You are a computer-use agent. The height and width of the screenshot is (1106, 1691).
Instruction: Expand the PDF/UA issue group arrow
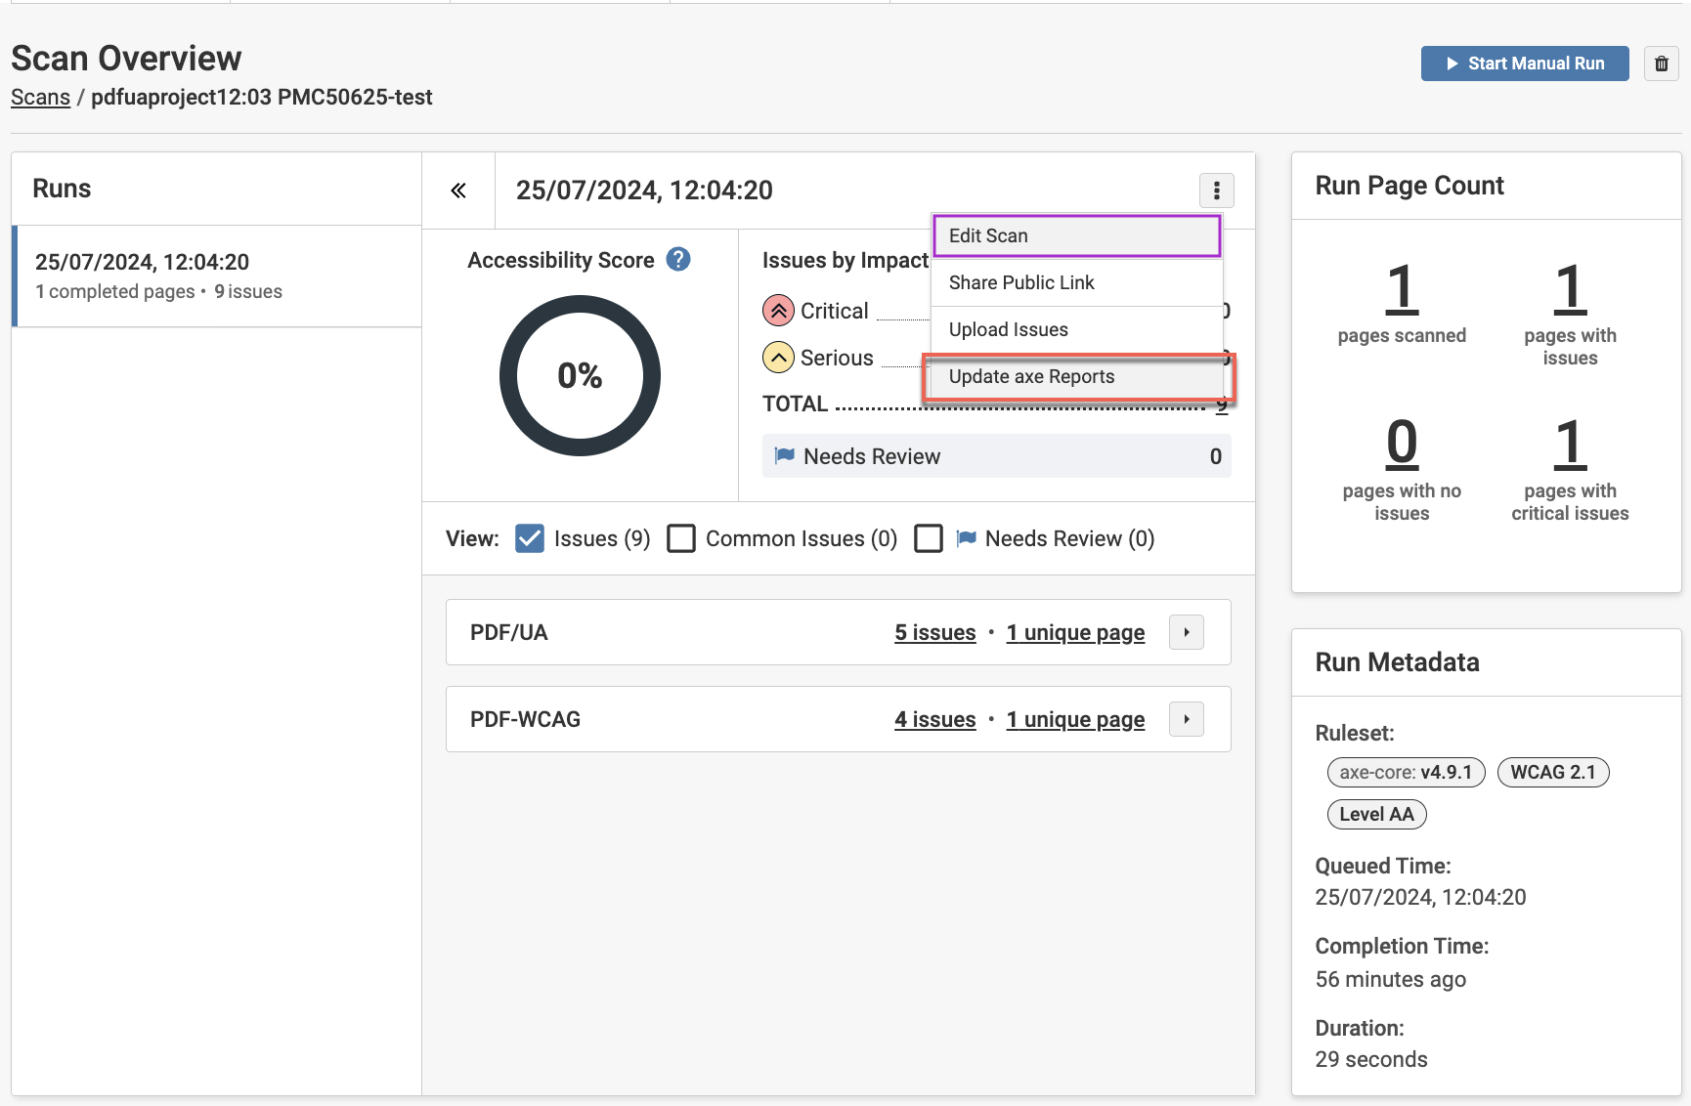(1186, 632)
